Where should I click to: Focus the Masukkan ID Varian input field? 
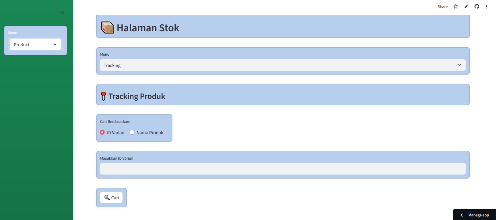click(282, 169)
